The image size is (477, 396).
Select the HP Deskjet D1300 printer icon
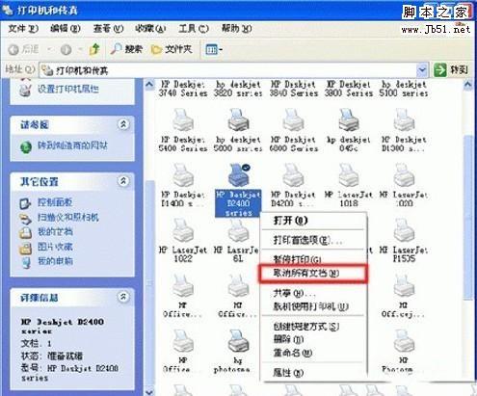404,120
